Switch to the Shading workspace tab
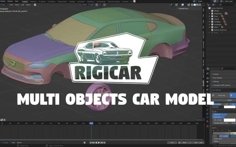236x147 pixels. click(x=72, y=2)
